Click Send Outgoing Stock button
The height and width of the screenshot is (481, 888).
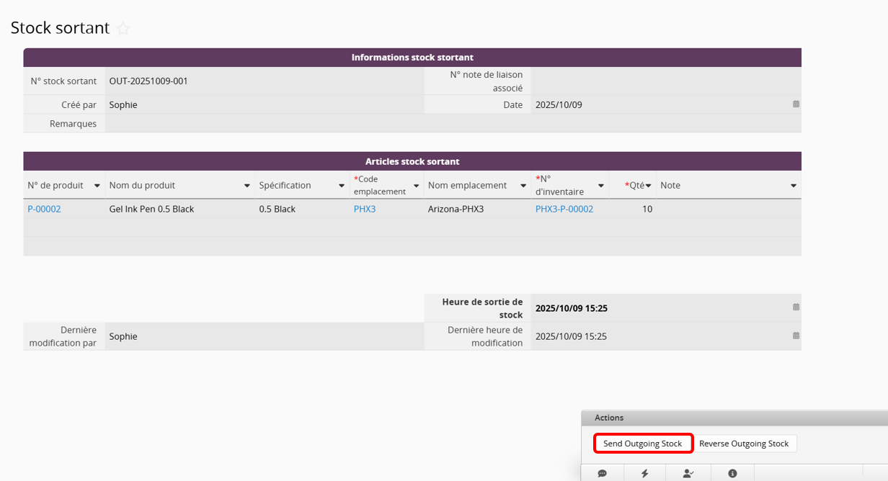coord(642,444)
